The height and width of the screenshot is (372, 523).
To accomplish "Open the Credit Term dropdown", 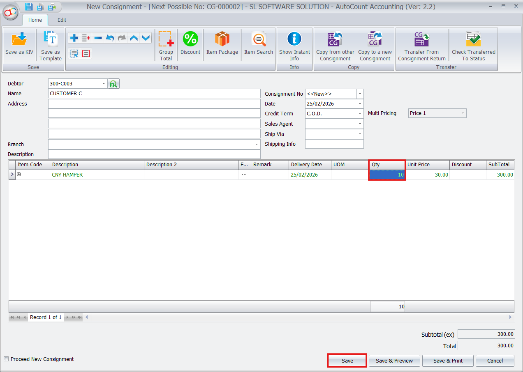I will coord(360,113).
